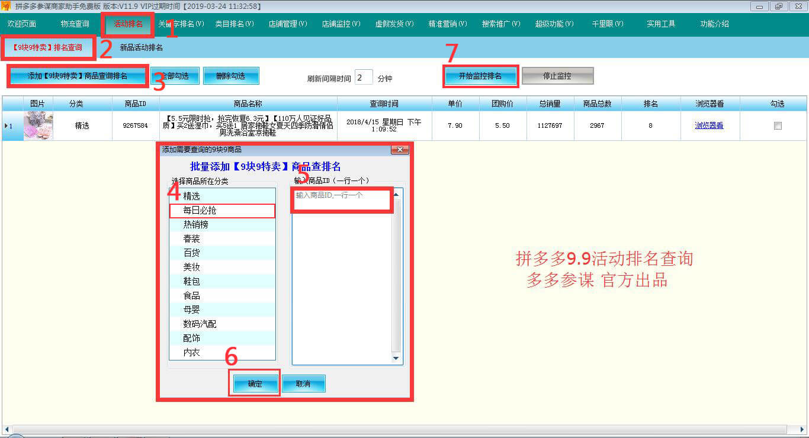Click the down arrow of the product ID textbox scrollbar

(x=396, y=358)
